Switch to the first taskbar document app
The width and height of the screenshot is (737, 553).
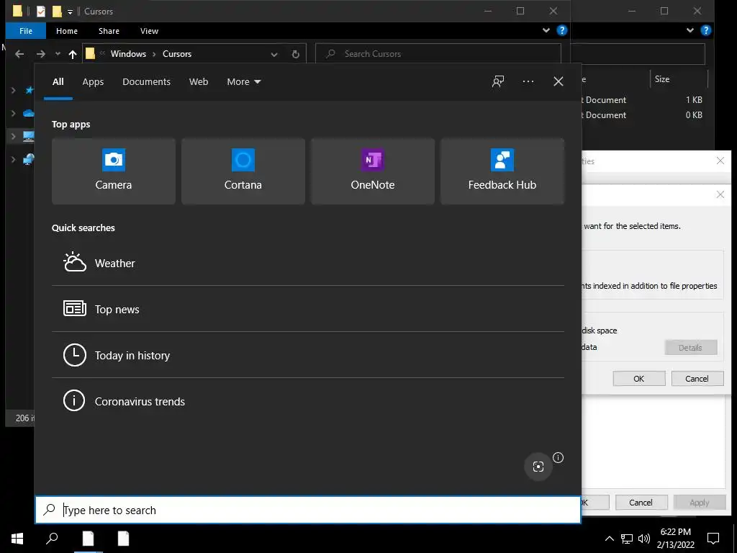pyautogui.click(x=88, y=539)
